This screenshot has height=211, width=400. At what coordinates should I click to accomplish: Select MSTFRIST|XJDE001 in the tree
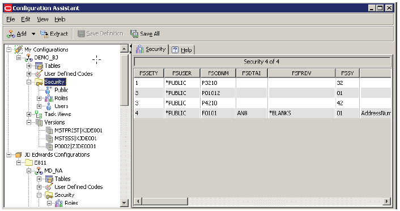tap(78, 131)
